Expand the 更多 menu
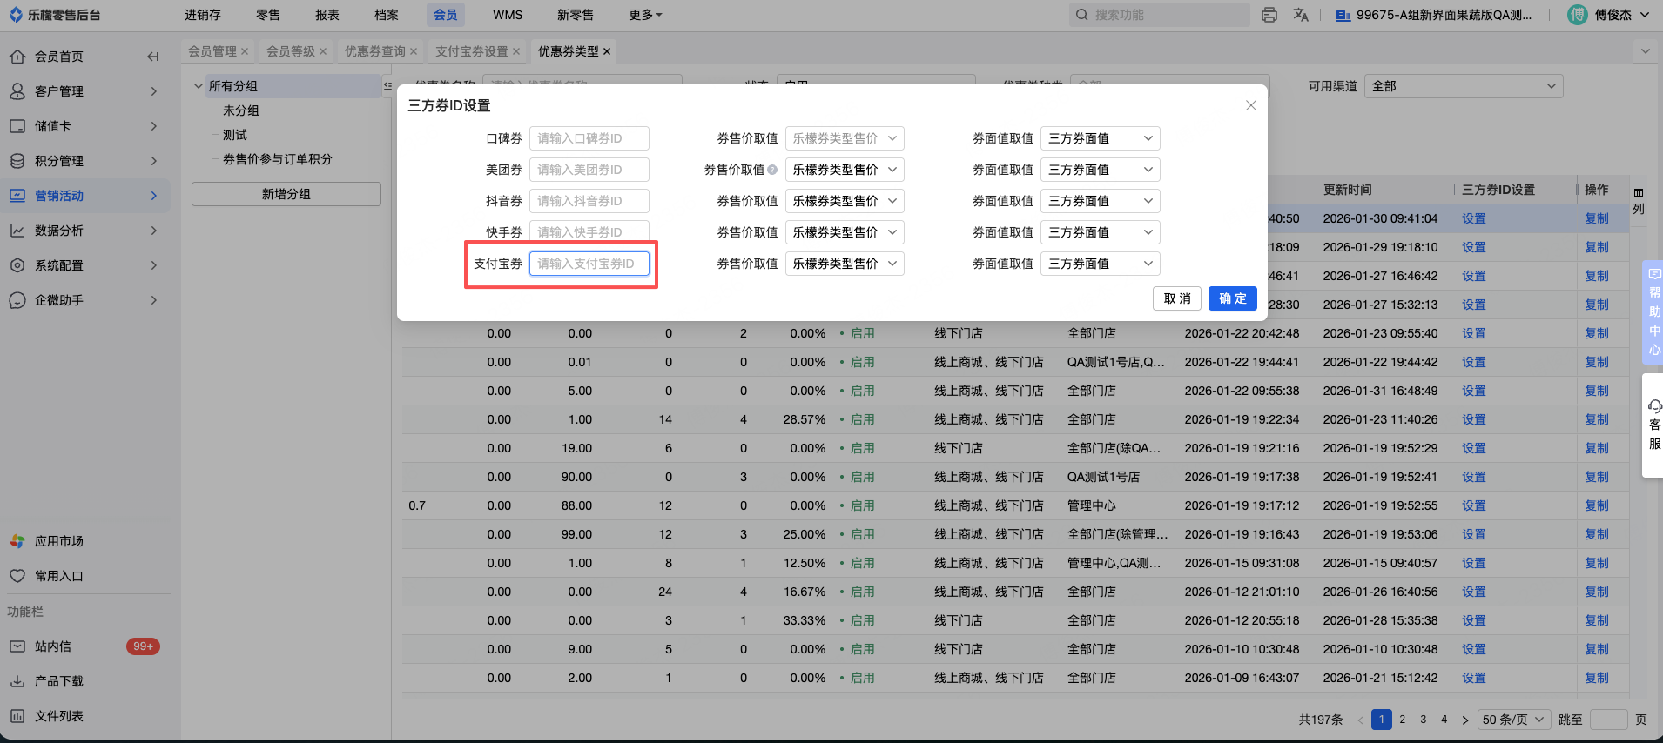This screenshot has width=1663, height=743. tap(645, 15)
